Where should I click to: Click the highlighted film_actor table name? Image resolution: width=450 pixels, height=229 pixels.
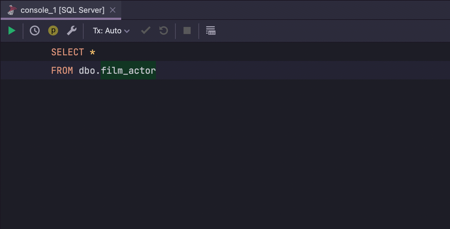pyautogui.click(x=128, y=71)
